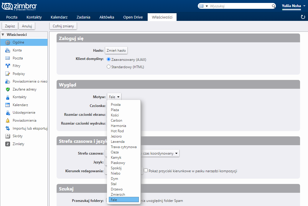Click the refresh icon in top-right
308x206 pixels.
pos(303,17)
